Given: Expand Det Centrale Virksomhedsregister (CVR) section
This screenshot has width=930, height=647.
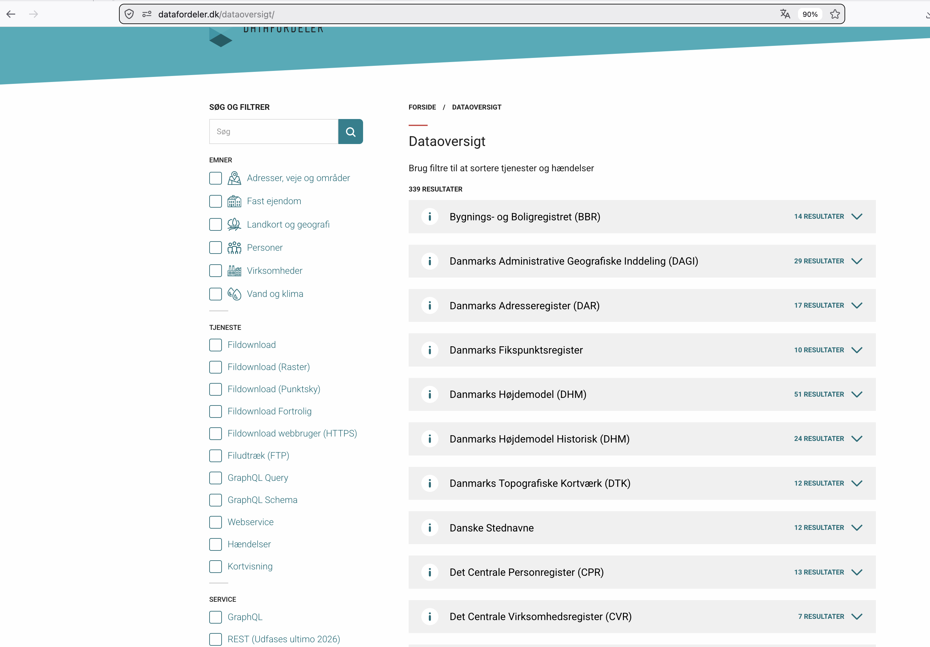Looking at the screenshot, I should pyautogui.click(x=857, y=617).
